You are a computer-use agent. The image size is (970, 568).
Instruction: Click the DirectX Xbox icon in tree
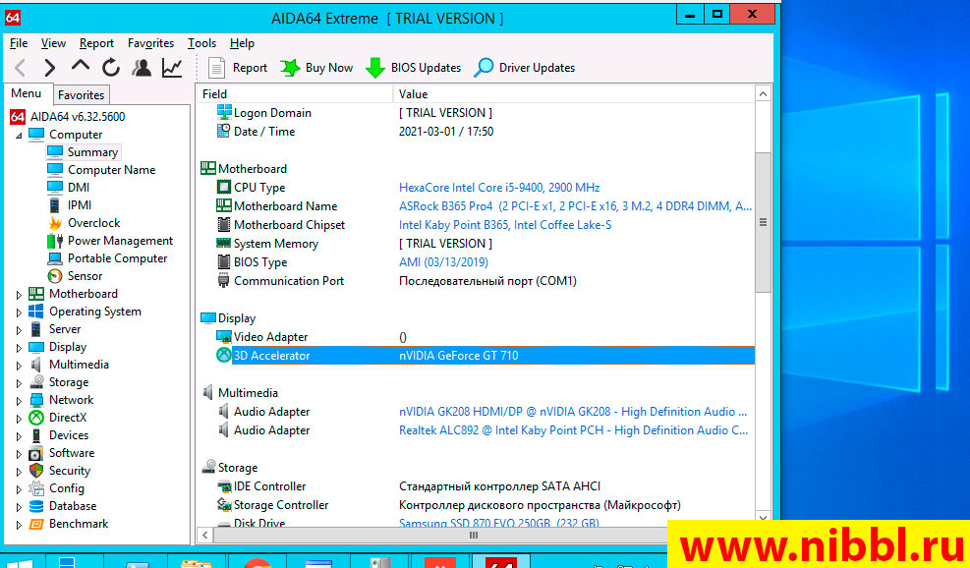click(36, 418)
